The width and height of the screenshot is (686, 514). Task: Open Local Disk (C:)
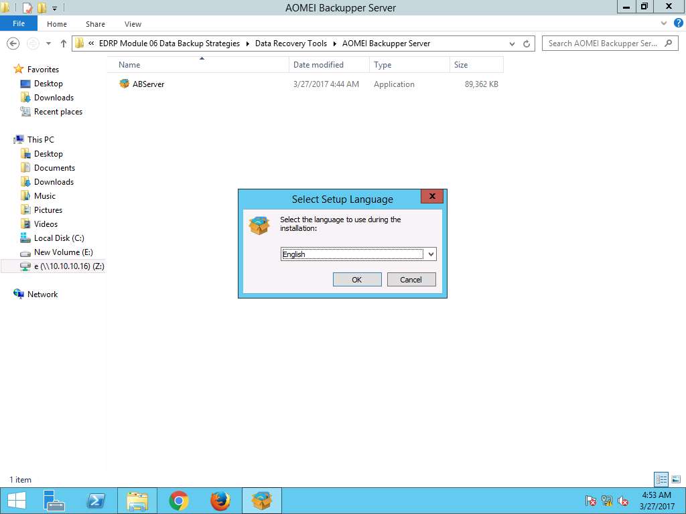(x=59, y=238)
